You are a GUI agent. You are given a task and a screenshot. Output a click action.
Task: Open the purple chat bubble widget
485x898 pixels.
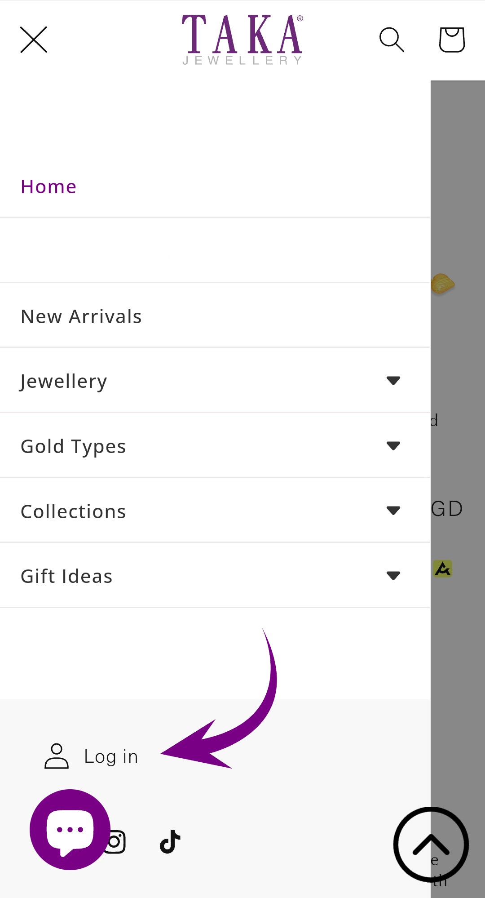(x=70, y=829)
